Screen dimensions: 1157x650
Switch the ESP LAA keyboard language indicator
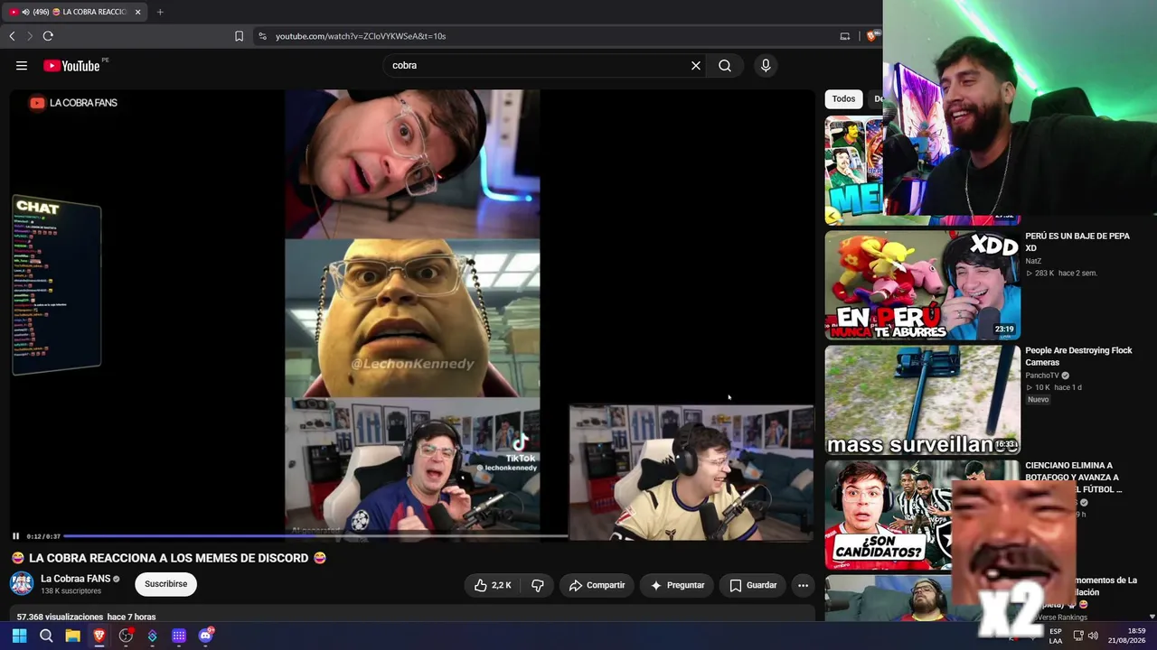click(x=1056, y=636)
